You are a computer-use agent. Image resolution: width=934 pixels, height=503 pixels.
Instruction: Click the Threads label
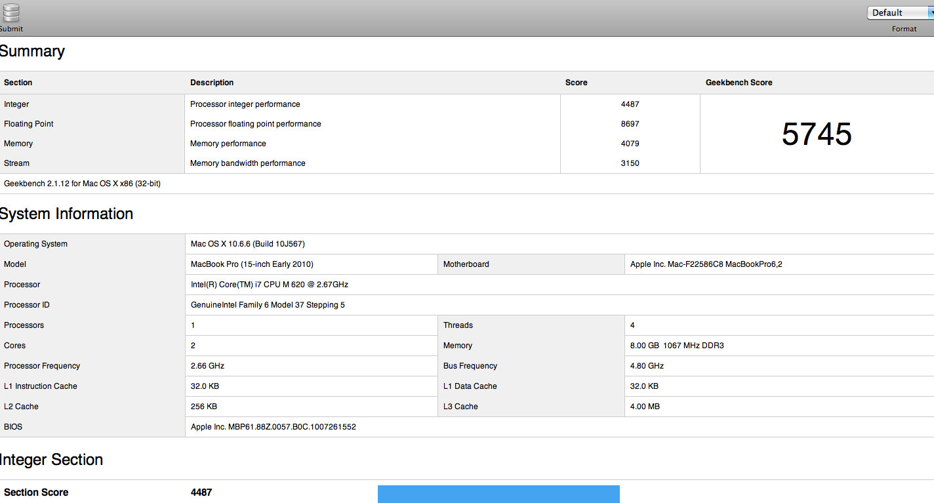tap(458, 325)
